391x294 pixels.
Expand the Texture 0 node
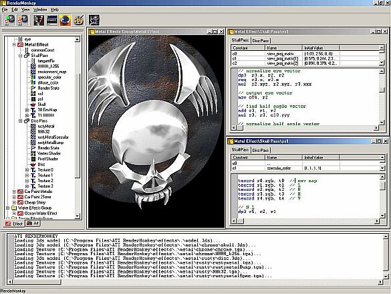tap(27, 170)
